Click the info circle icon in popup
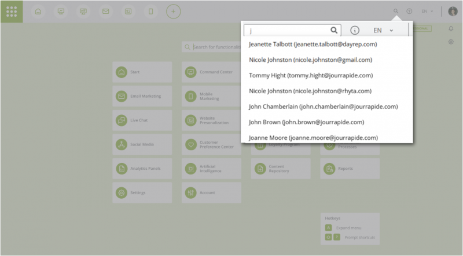 (x=355, y=30)
